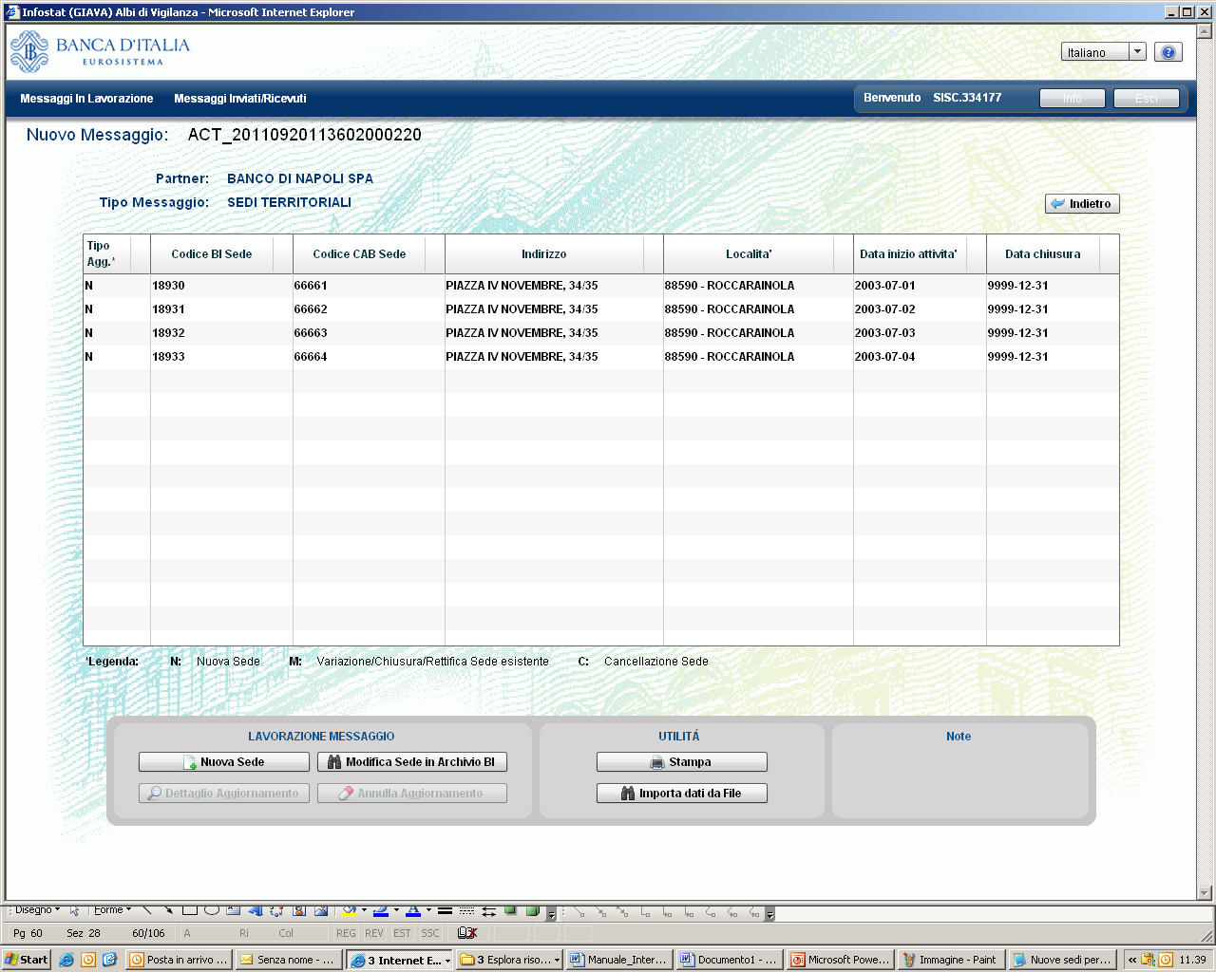Toggle SSC overtype indicator
This screenshot has width=1216, height=972.
(x=430, y=933)
